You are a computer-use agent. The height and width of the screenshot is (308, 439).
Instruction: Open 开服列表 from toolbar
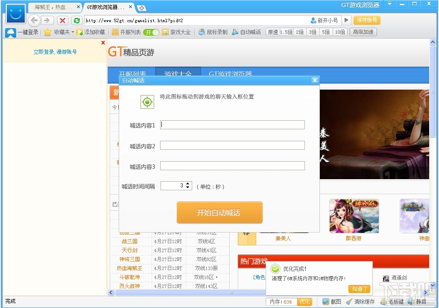126,32
